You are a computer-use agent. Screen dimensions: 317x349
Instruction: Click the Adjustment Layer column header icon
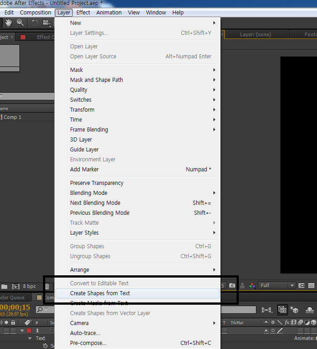[x=307, y=322]
